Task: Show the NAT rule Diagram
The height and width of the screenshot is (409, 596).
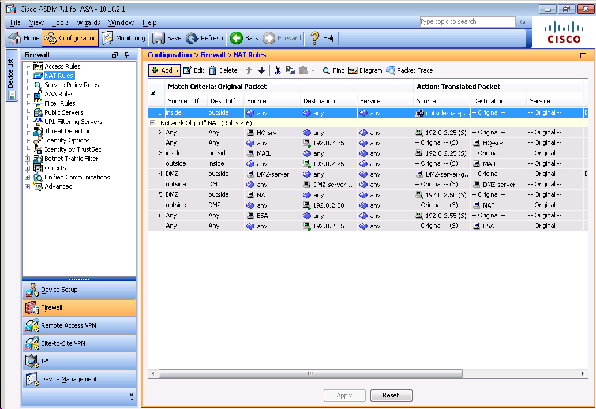Action: pyautogui.click(x=365, y=70)
